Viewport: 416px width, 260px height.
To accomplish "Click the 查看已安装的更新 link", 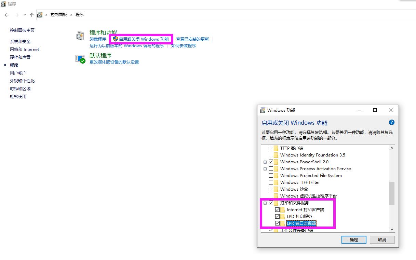I will tap(192, 39).
